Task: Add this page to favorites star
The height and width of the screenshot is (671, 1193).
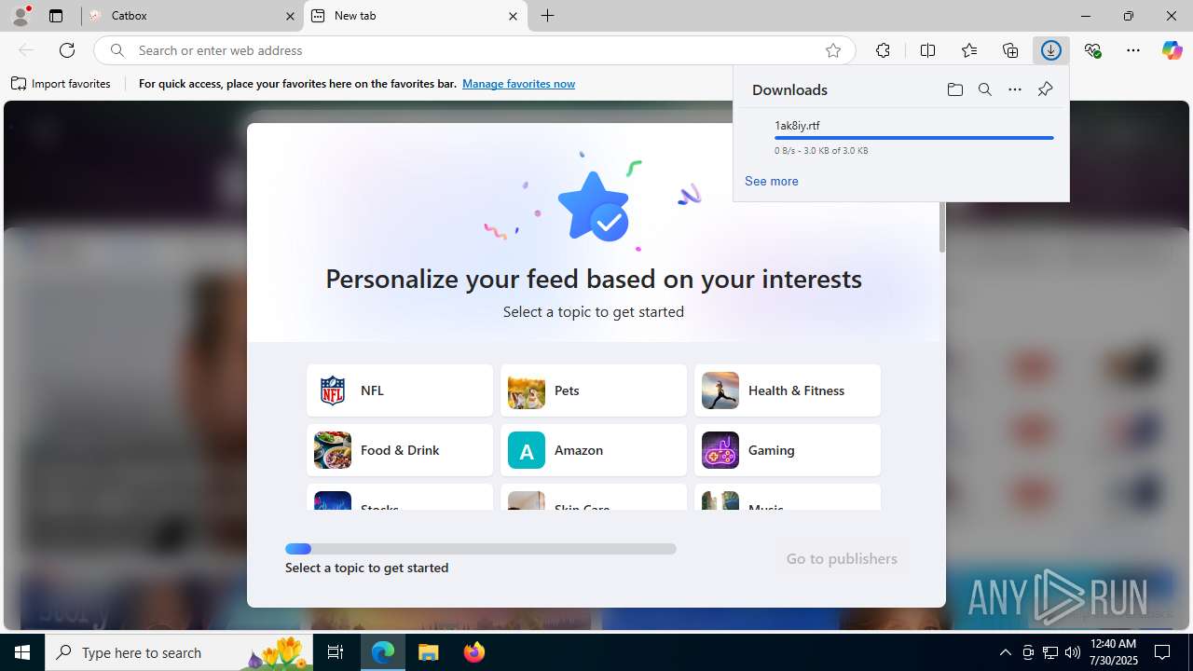Action: (x=833, y=50)
